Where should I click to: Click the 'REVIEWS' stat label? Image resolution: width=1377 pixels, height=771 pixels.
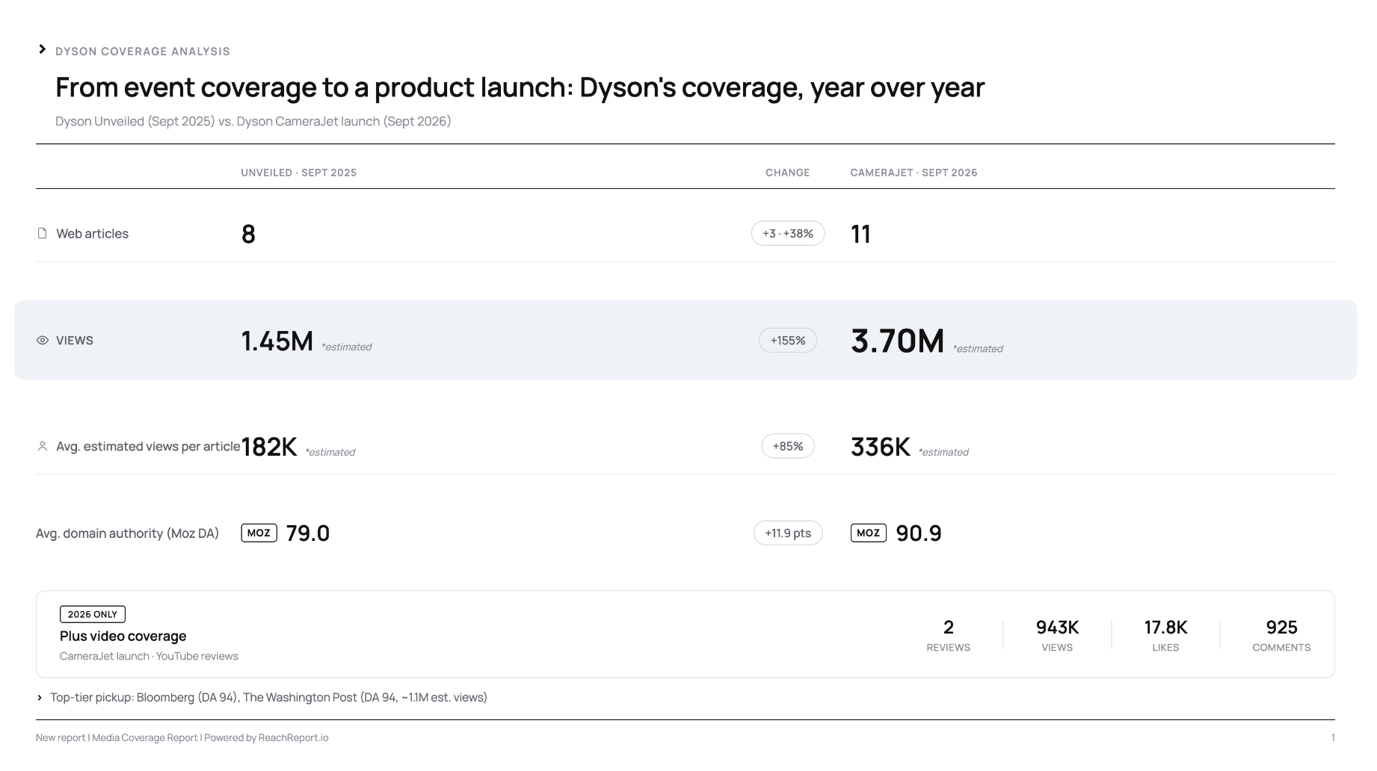[949, 648]
